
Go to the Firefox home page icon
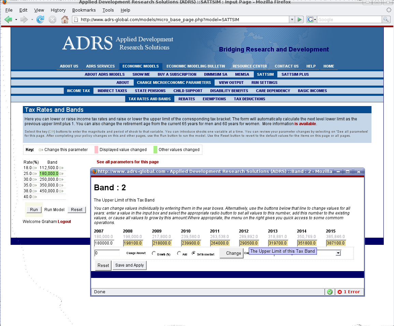tap(64, 19)
